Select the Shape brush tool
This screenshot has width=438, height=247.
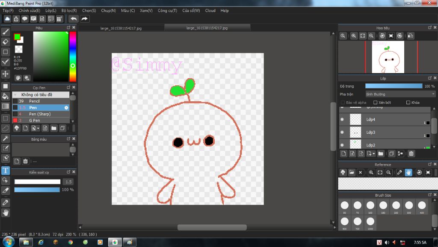(5, 52)
